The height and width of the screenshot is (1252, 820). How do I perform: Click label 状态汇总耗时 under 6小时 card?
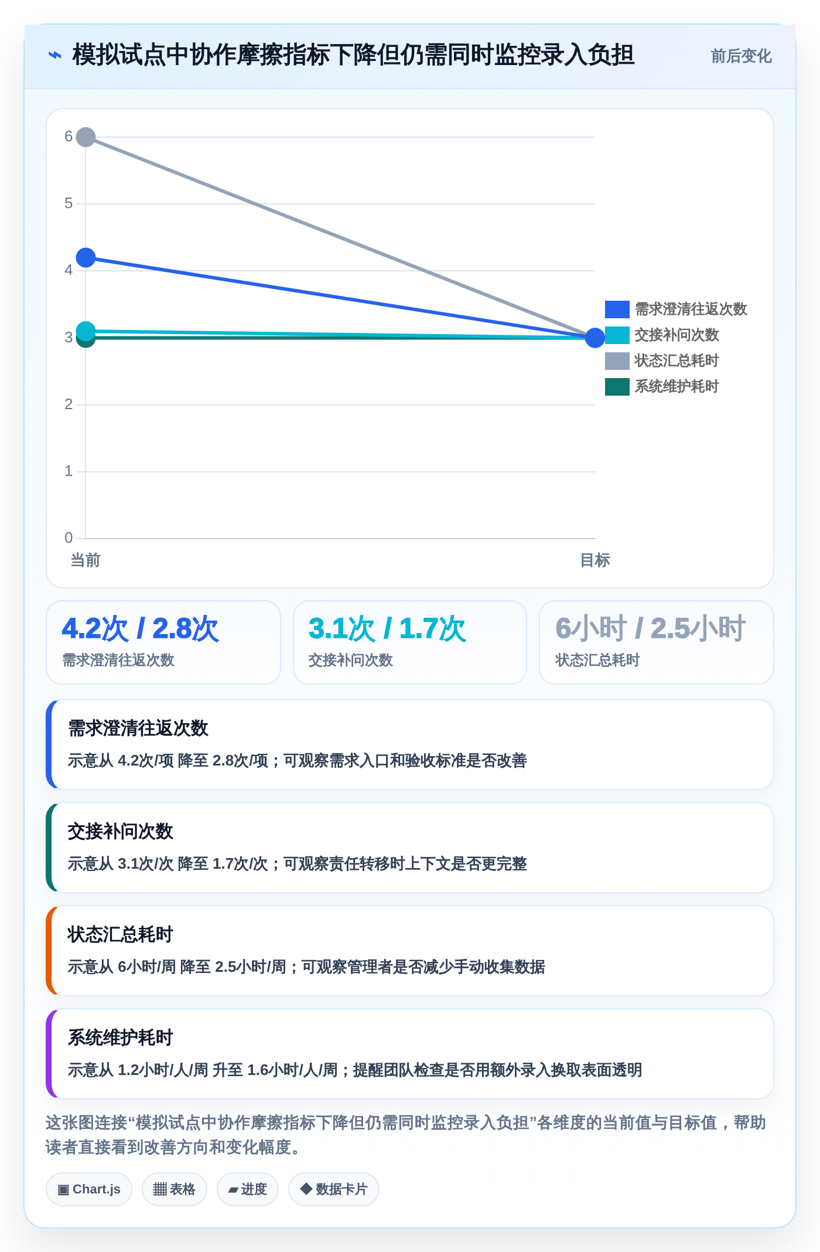point(597,660)
